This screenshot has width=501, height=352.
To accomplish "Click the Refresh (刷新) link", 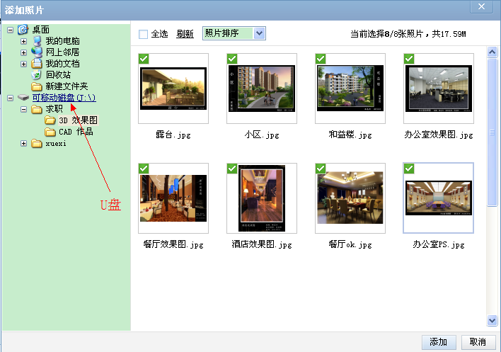I will [185, 34].
